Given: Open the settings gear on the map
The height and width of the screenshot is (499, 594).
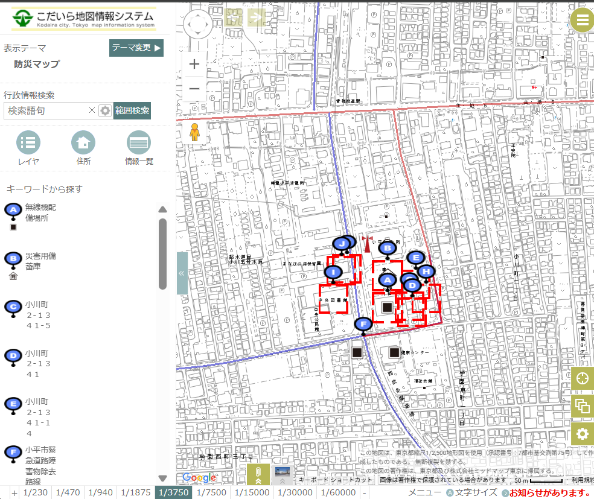Looking at the screenshot, I should (583, 434).
